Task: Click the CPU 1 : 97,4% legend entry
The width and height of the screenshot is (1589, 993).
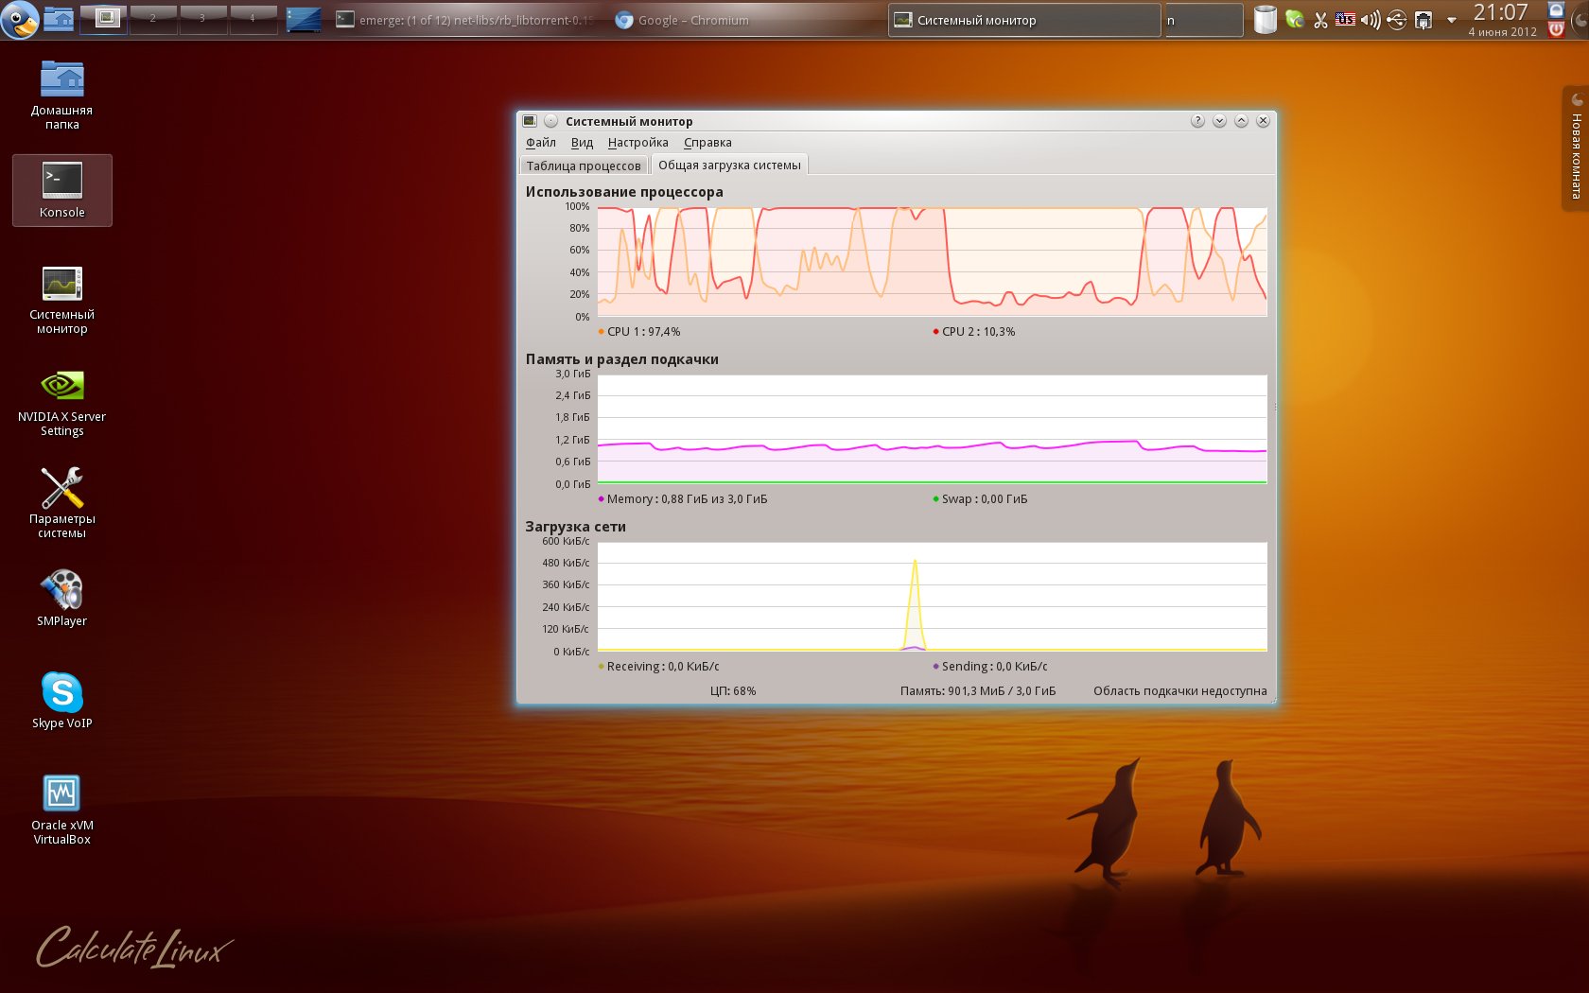Action: (639, 332)
